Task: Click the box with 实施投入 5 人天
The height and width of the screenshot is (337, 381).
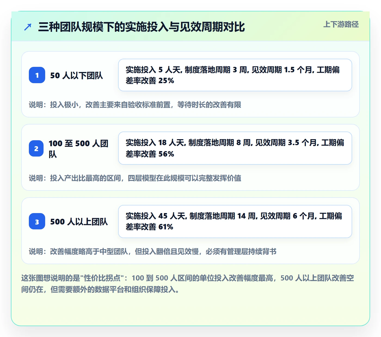Action: tap(235, 75)
